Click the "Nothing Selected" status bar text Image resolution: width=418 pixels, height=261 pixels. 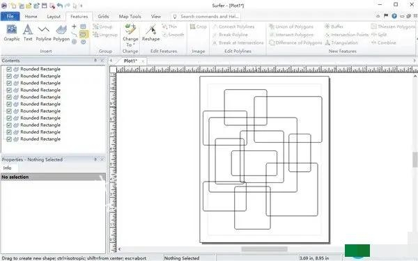tap(182, 258)
